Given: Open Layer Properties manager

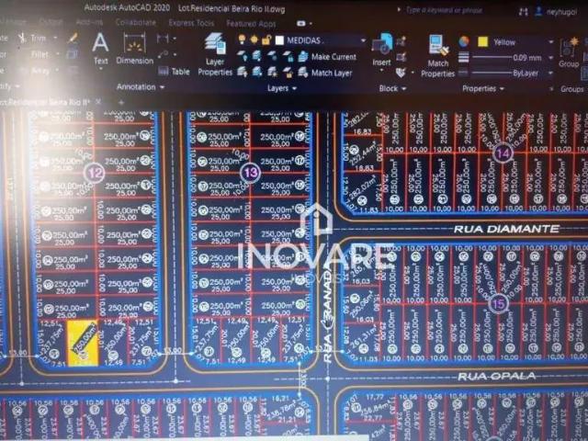Looking at the screenshot, I should 215,54.
